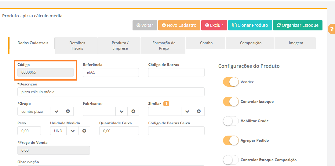Image resolution: width=335 pixels, height=166 pixels.
Task: Click the plus icon beside Similar field
Action: click(199, 112)
